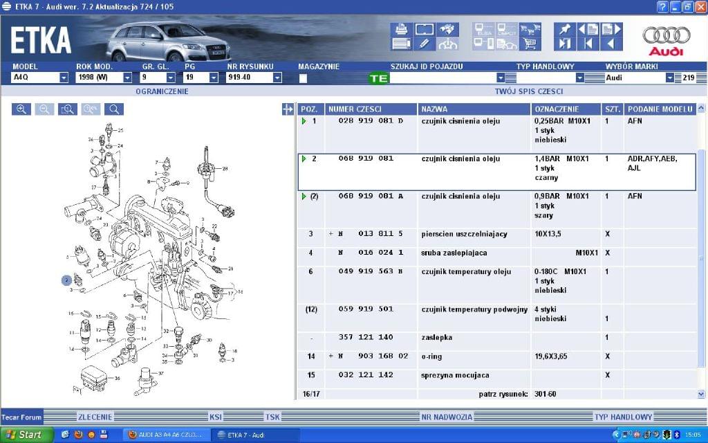The width and height of the screenshot is (708, 443).
Task: Click the help question mark in the title bar
Action: pyautogui.click(x=662, y=7)
